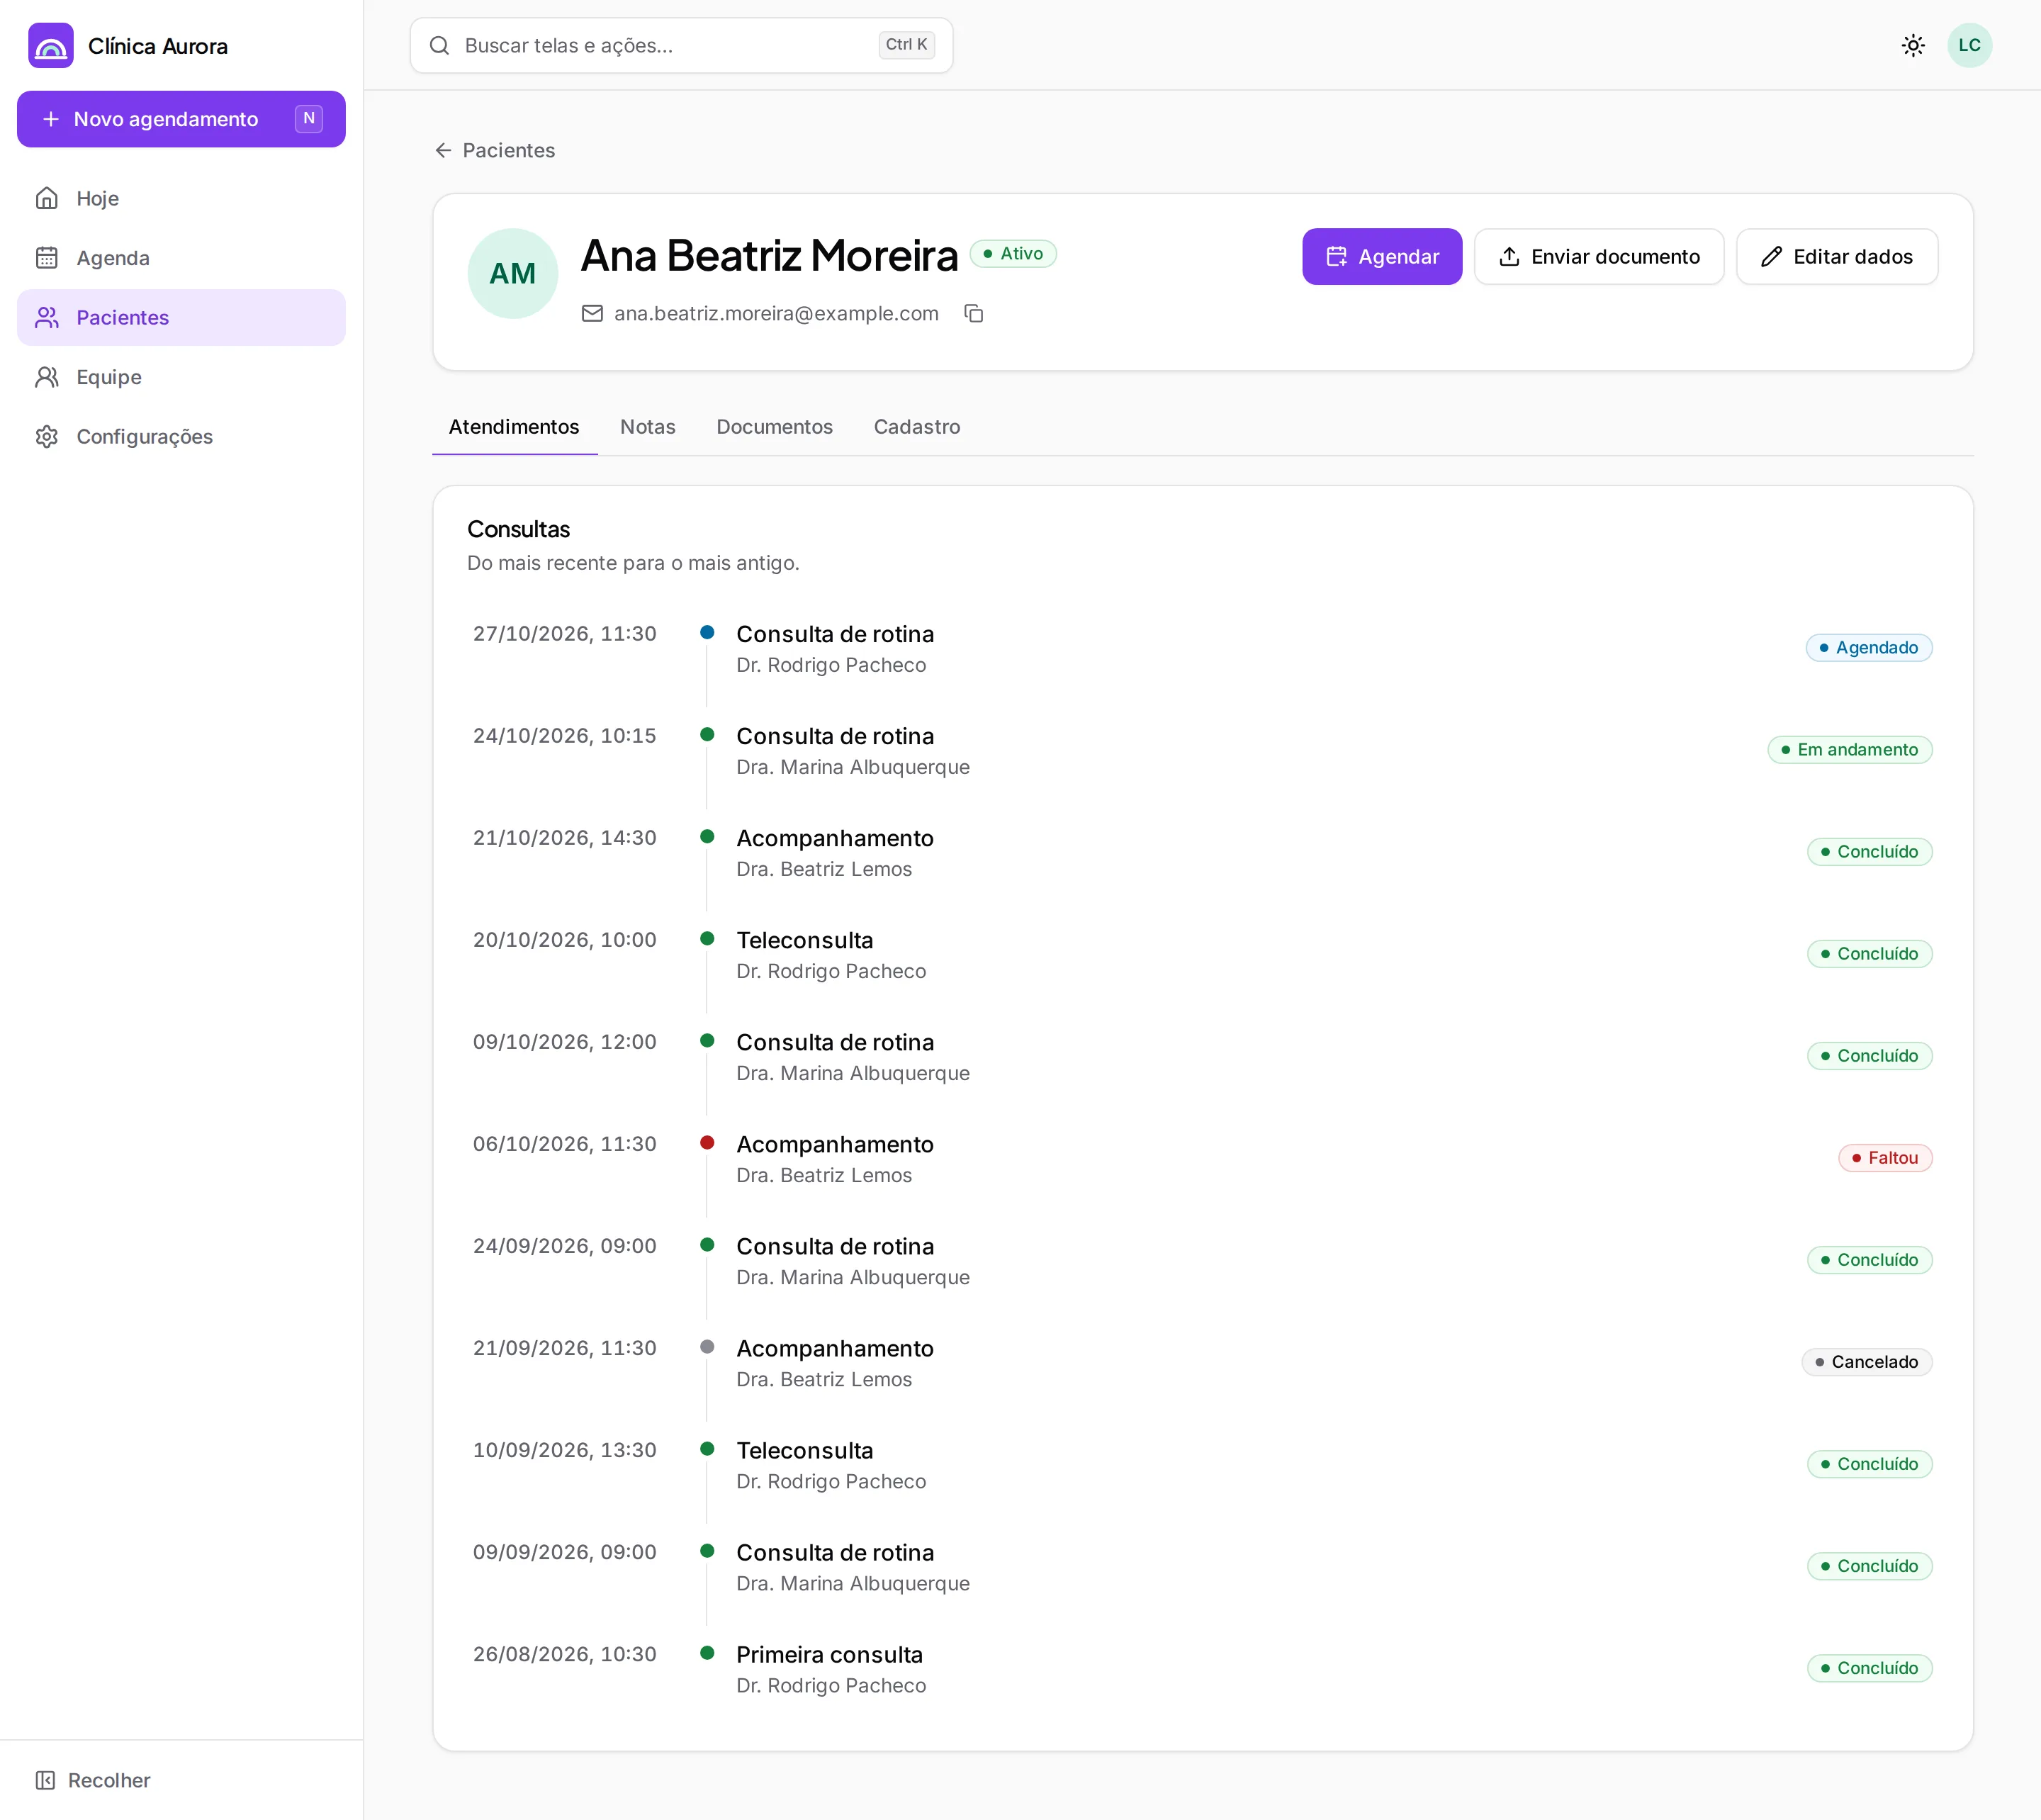
Task: Copy the patient email address icon
Action: (x=973, y=313)
